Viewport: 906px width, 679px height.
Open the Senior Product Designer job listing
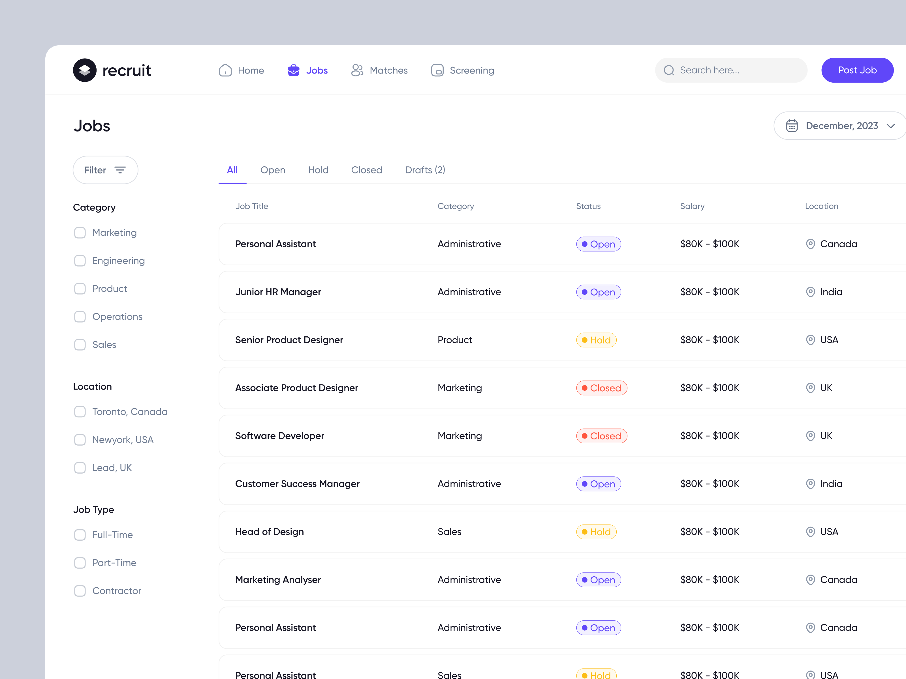[x=289, y=340]
